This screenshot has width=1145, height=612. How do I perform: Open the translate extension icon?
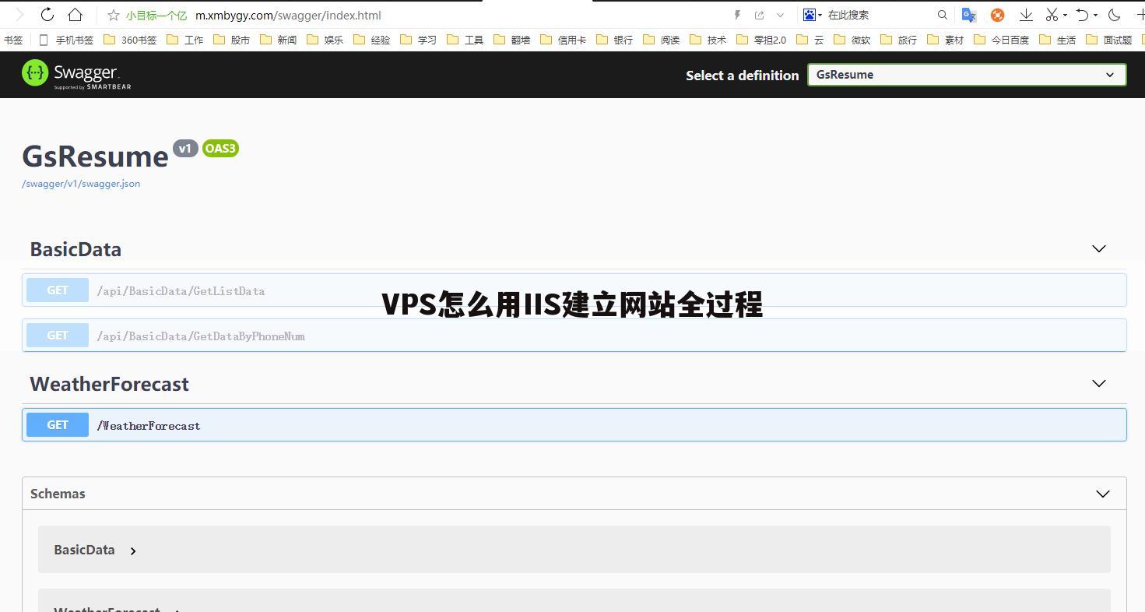point(969,15)
